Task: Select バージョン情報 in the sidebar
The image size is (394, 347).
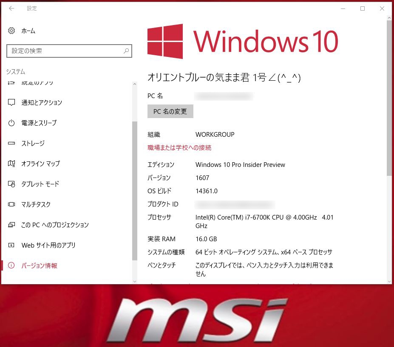Action: point(39,265)
